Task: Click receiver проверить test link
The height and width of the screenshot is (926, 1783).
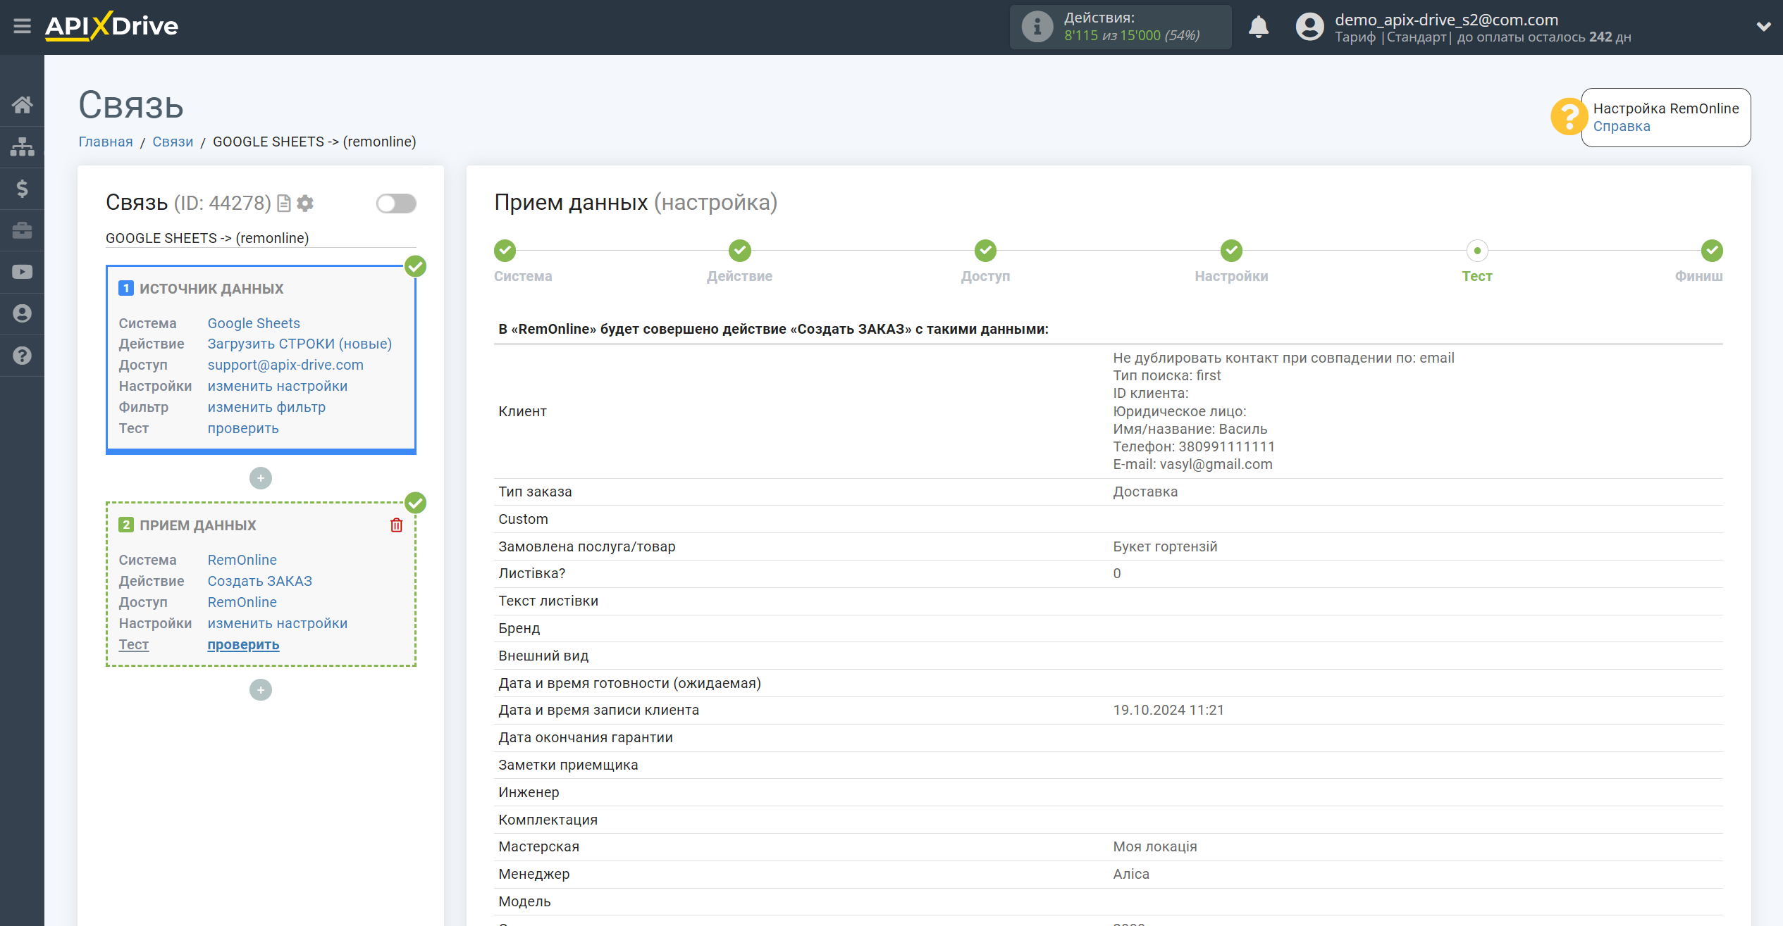Action: click(x=243, y=645)
